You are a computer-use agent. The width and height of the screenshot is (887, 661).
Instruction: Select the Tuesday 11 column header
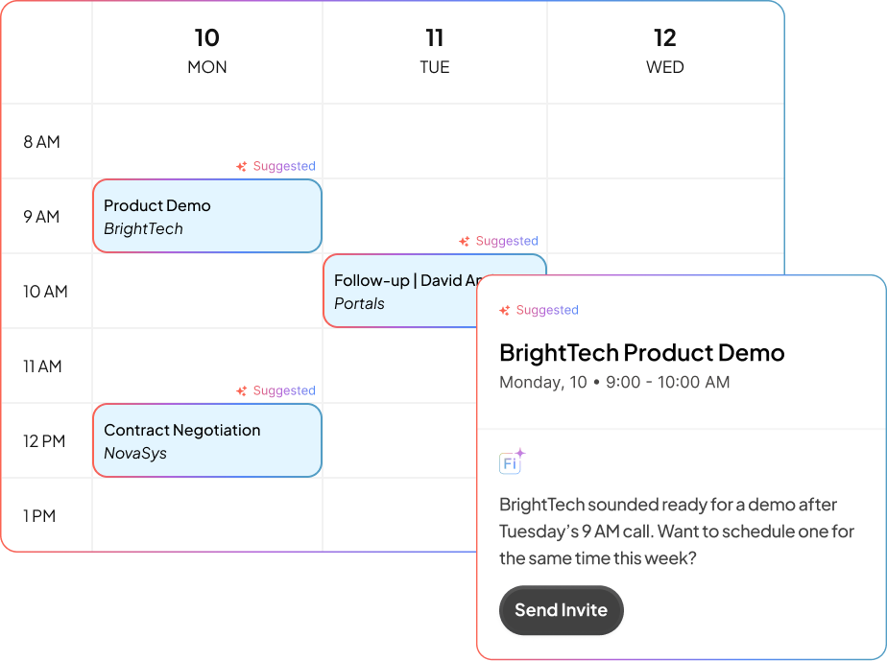(x=435, y=51)
